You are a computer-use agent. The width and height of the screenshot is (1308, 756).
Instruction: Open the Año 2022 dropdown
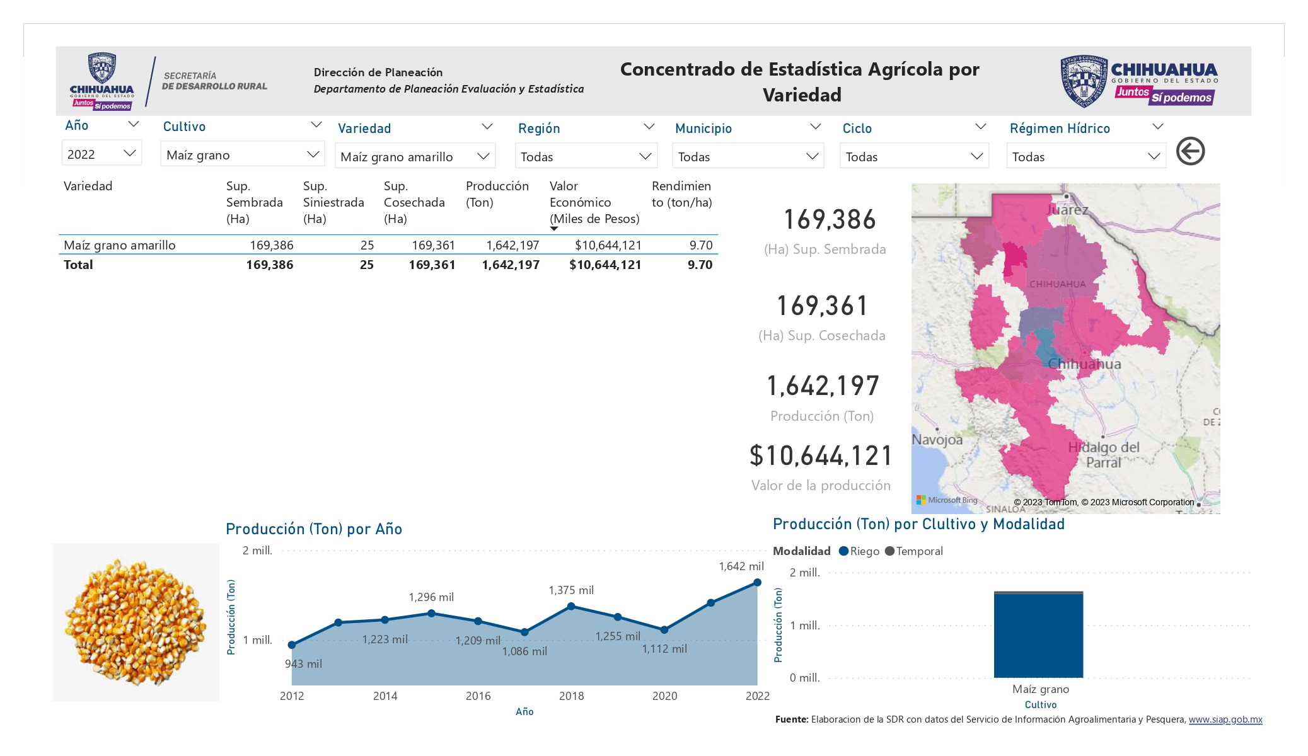[101, 154]
